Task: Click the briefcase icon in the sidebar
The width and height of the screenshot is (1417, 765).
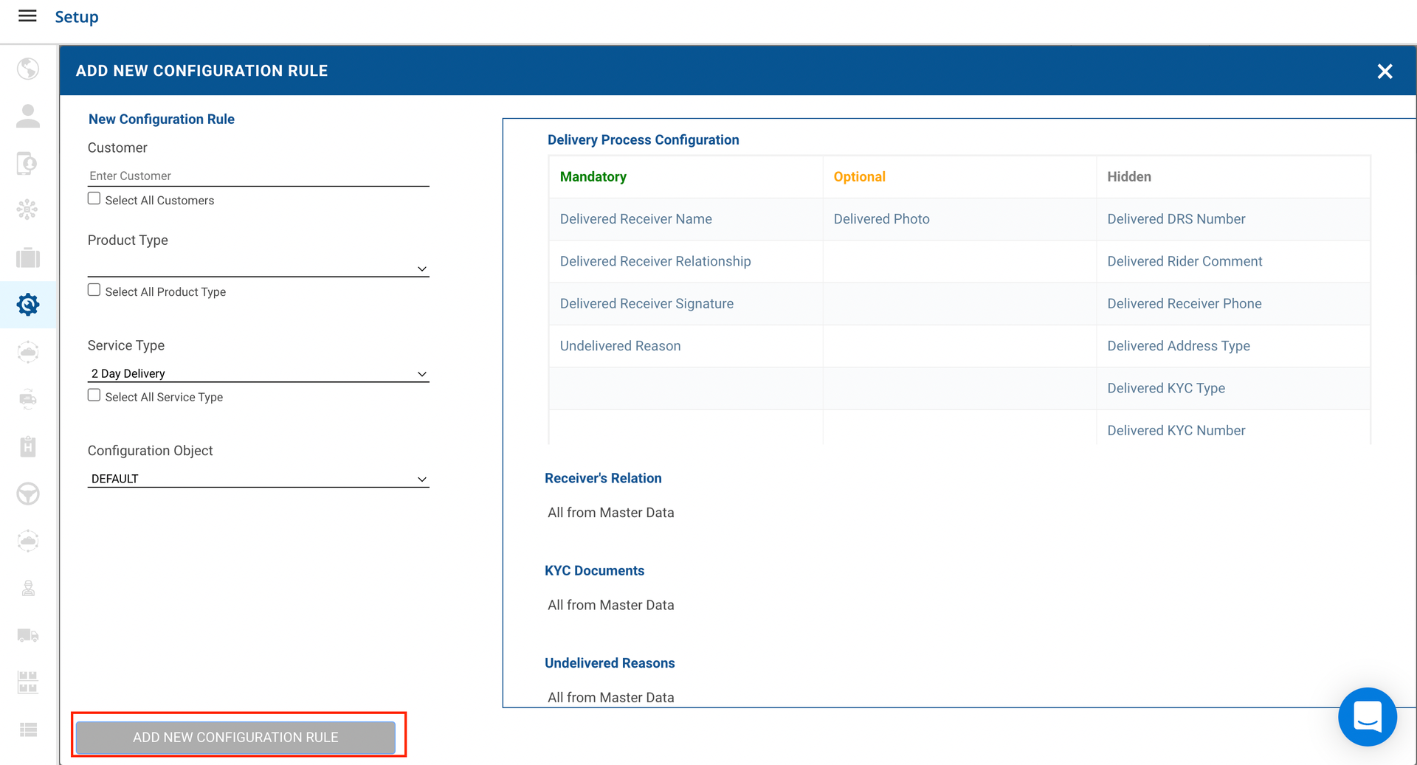Action: tap(28, 257)
